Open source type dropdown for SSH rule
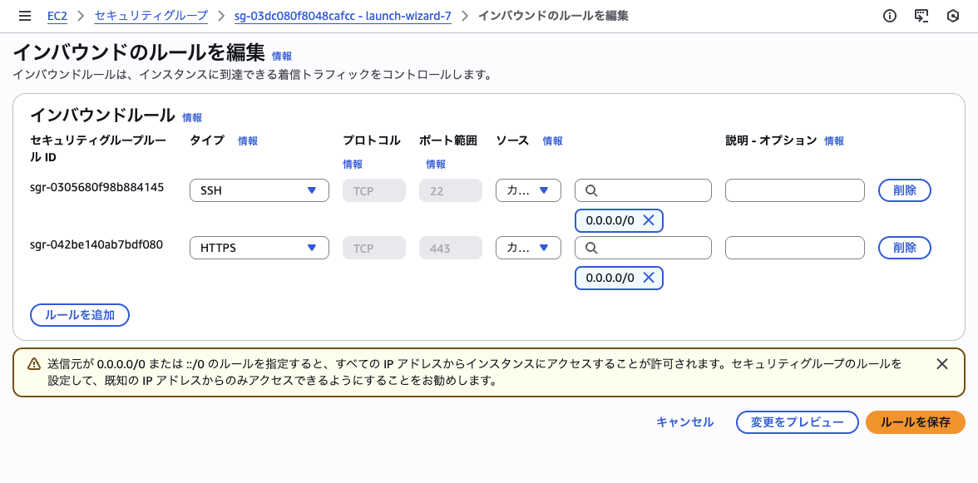The width and height of the screenshot is (978, 483). coord(528,190)
